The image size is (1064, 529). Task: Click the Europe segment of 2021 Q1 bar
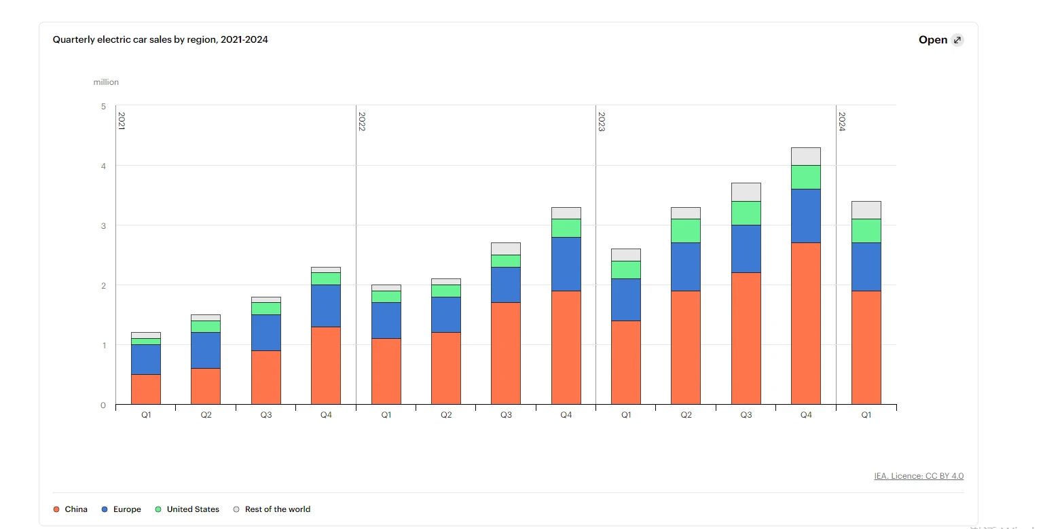146,359
